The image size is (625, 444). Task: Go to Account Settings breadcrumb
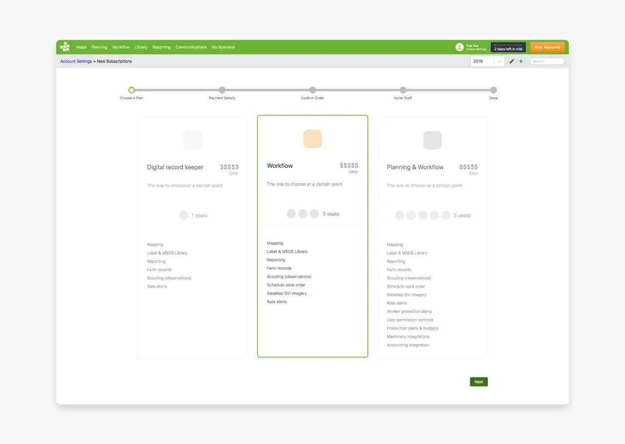[76, 62]
